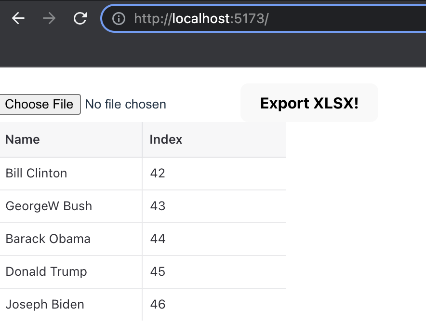Click the index cell showing 42
This screenshot has height=323, width=426.
coord(158,173)
